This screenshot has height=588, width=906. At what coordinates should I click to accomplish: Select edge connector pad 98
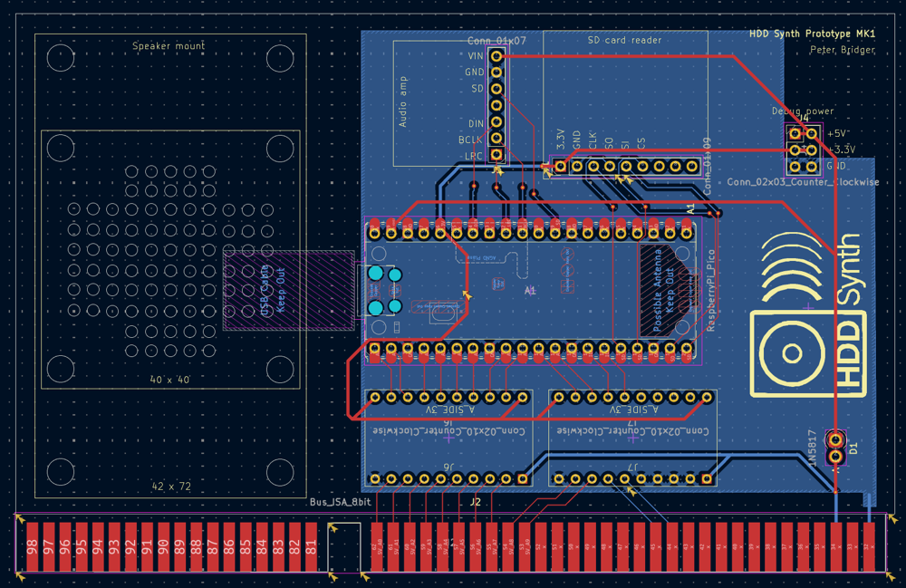point(32,547)
